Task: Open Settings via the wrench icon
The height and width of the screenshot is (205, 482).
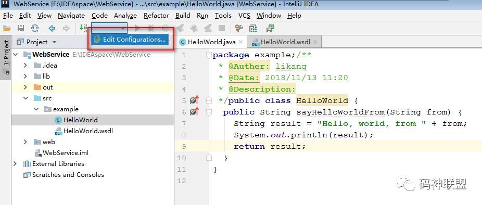Action: tap(239, 29)
